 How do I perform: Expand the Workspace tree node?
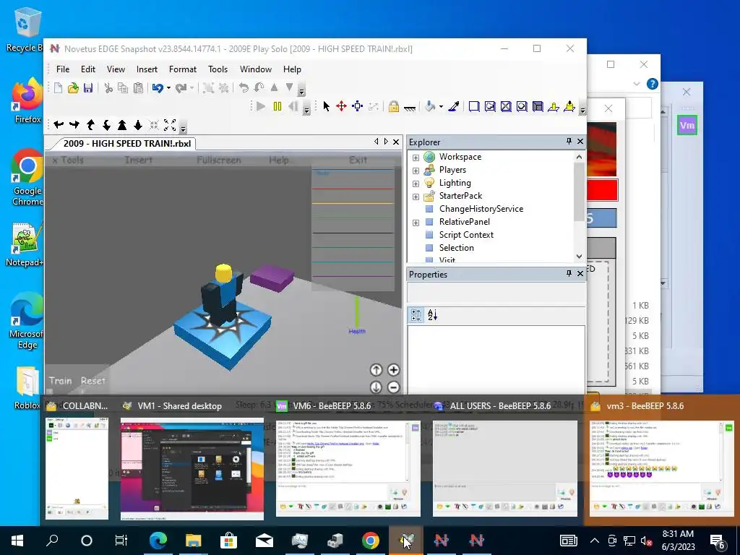416,157
